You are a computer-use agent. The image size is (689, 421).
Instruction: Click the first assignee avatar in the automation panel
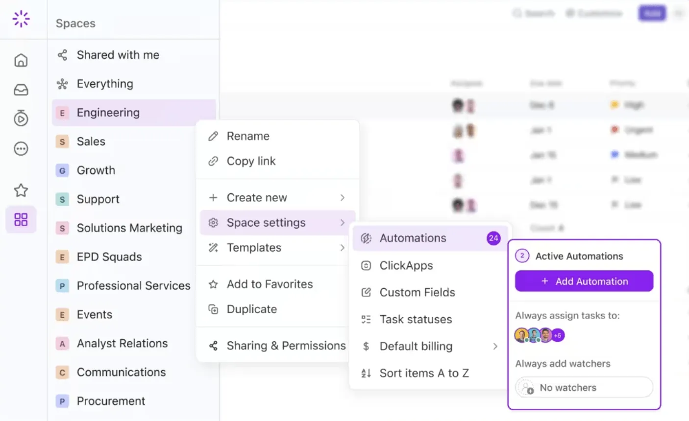[x=521, y=335]
